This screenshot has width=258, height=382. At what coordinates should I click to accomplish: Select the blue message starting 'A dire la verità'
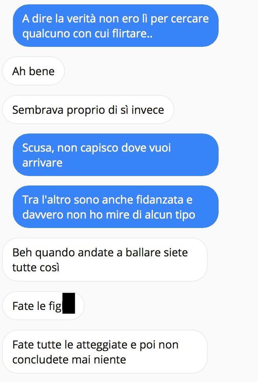point(115,26)
